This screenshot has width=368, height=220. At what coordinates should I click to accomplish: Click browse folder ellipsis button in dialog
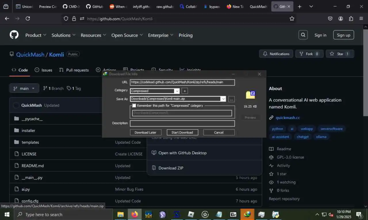pyautogui.click(x=231, y=99)
